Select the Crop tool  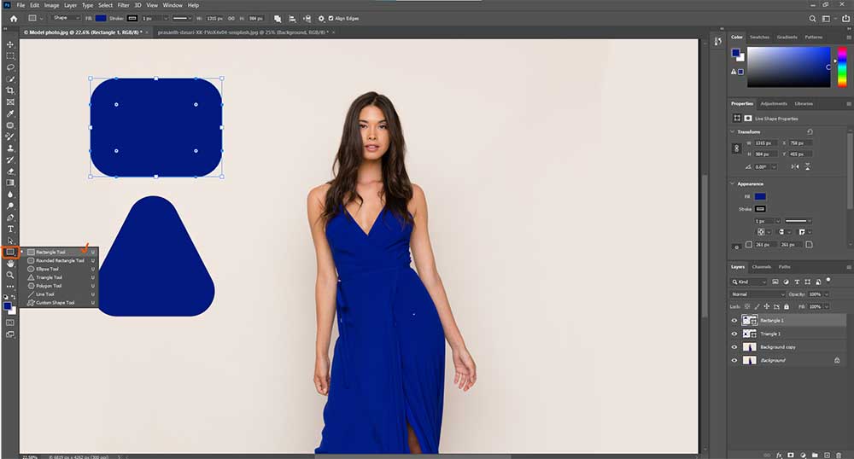coord(10,90)
